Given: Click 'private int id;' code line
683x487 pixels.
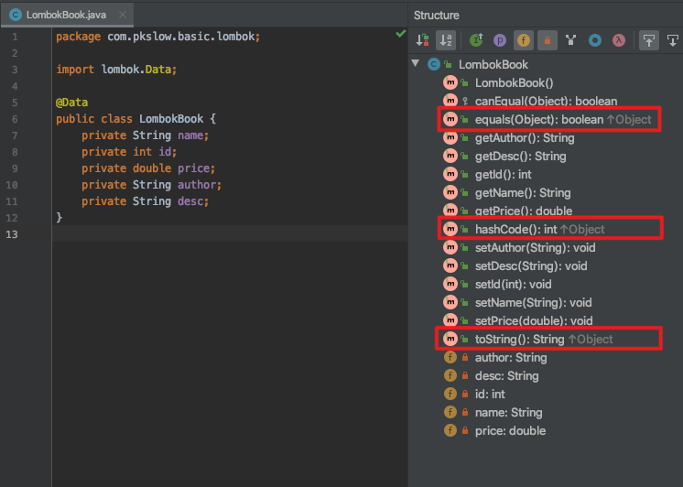Looking at the screenshot, I should tap(129, 152).
